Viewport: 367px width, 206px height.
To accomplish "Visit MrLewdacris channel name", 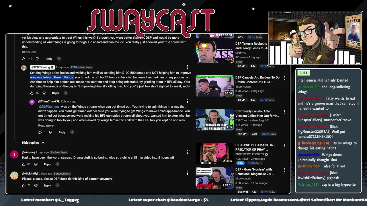I will pyautogui.click(x=244, y=179).
